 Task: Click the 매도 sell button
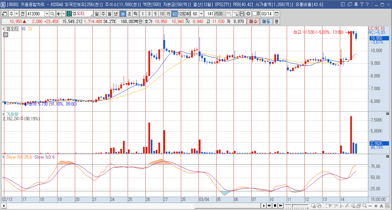(266, 21)
